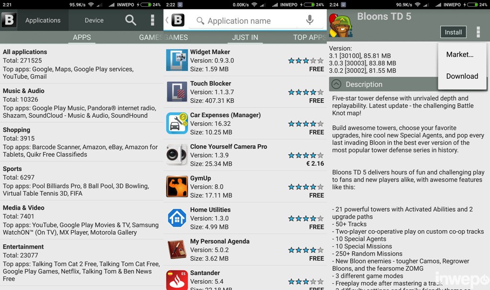490x290 pixels.
Task: Tap the Touch Blocker app icon
Action: click(177, 92)
